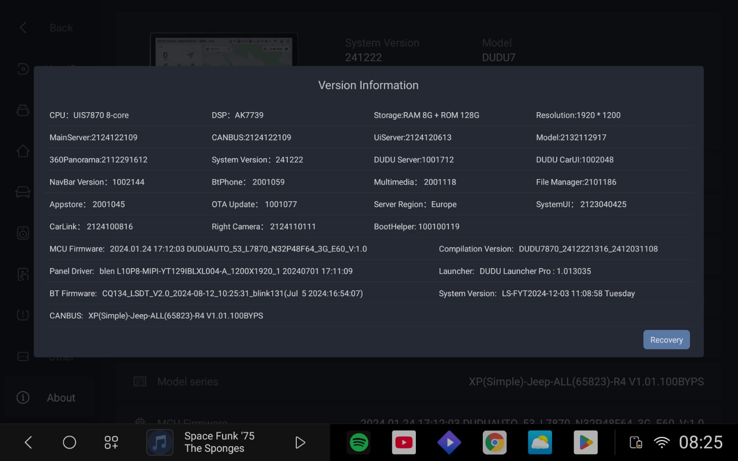Screen dimensions: 738x461
Task: Select DSP: AK7739 entry
Action: click(237, 115)
